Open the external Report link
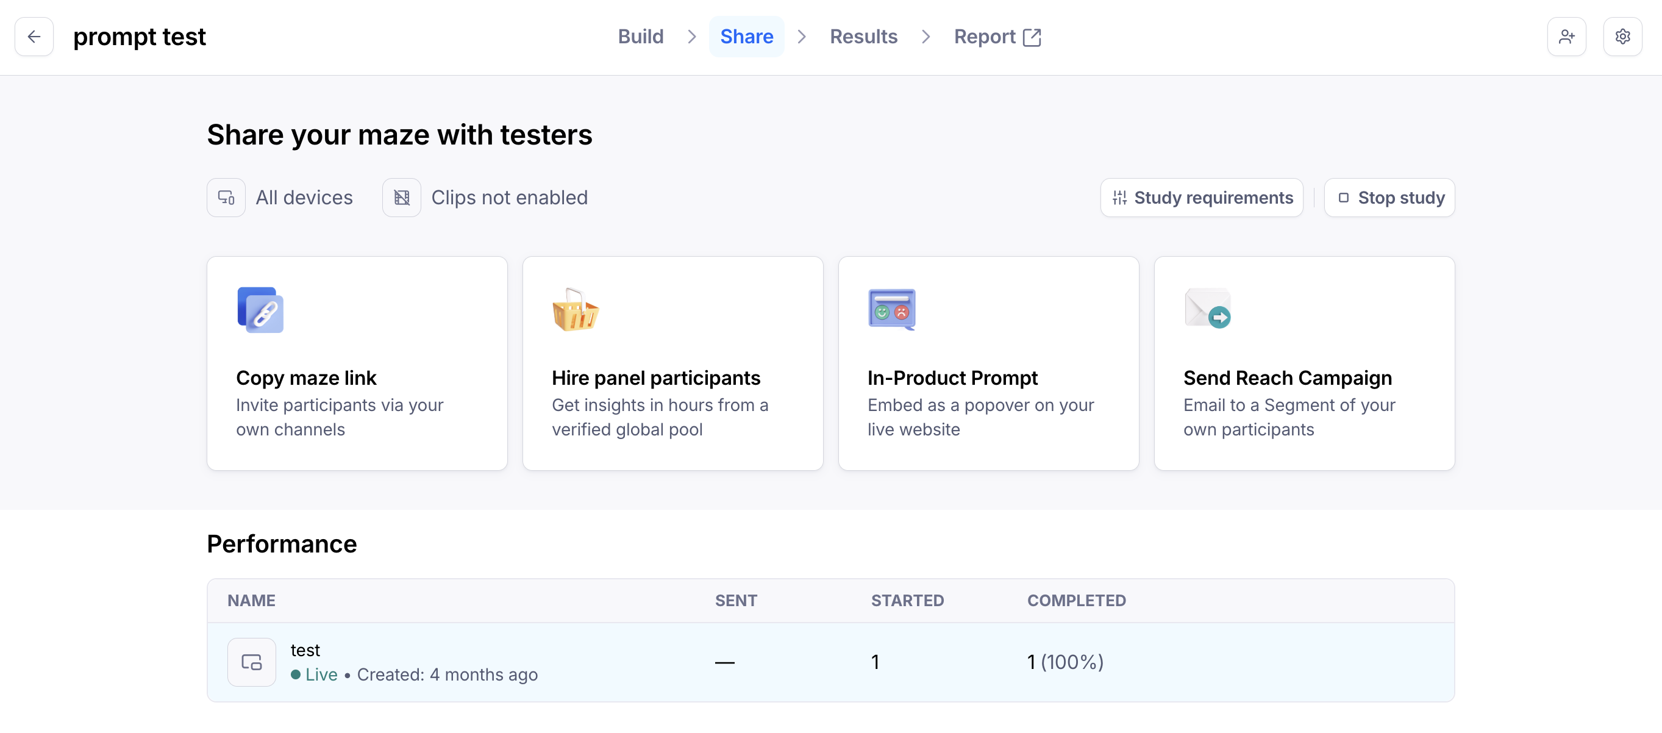The width and height of the screenshot is (1662, 733). point(997,37)
